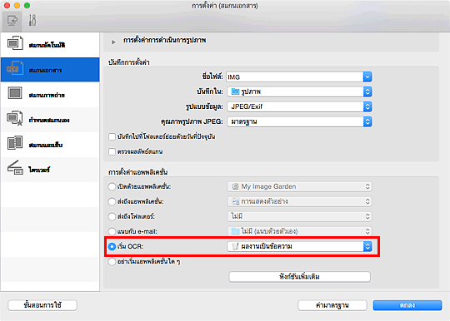Select the do-not-start-any-application radio button
This screenshot has height=321, width=450.
tap(112, 261)
